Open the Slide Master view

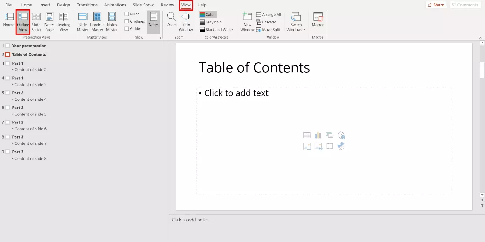(x=83, y=22)
